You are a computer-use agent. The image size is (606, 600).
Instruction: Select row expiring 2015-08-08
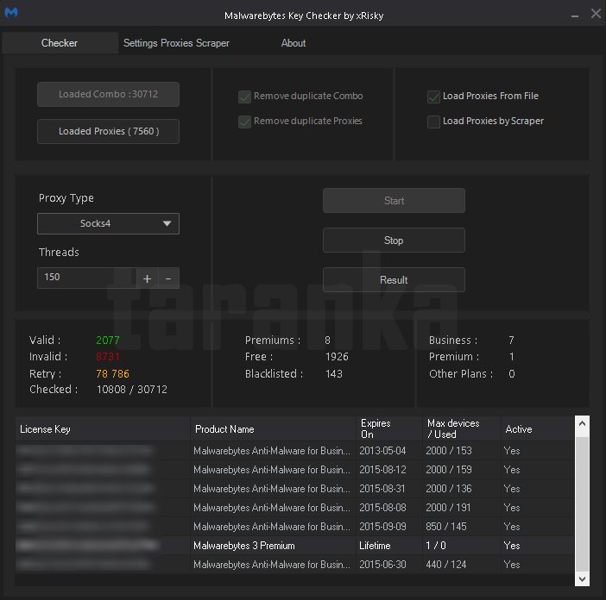click(x=295, y=508)
